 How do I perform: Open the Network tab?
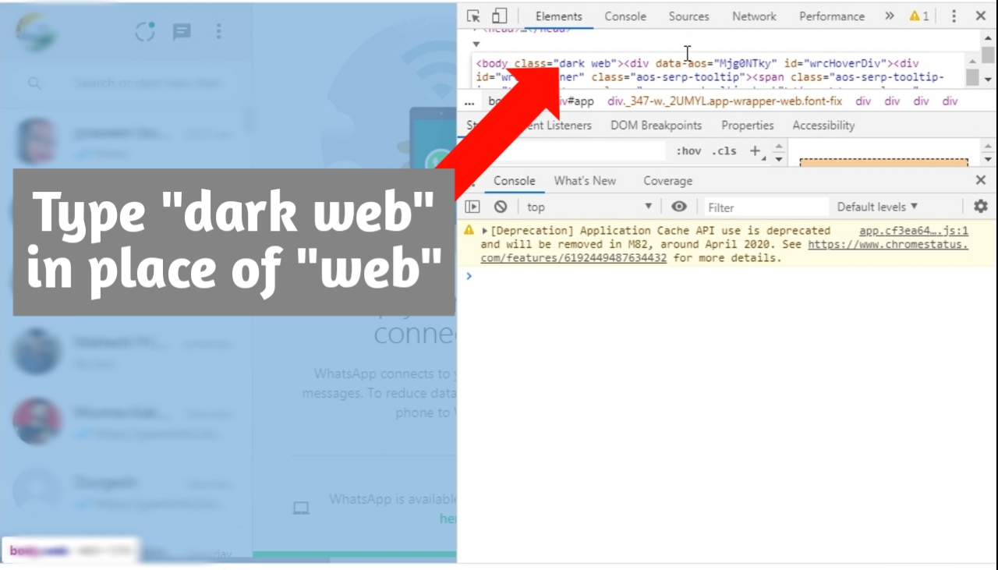pyautogui.click(x=754, y=16)
